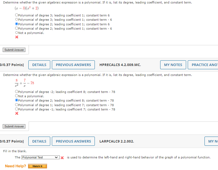Click the red X mark below first question's options
Viewport: 218px width, 170px height.
point(16,37)
